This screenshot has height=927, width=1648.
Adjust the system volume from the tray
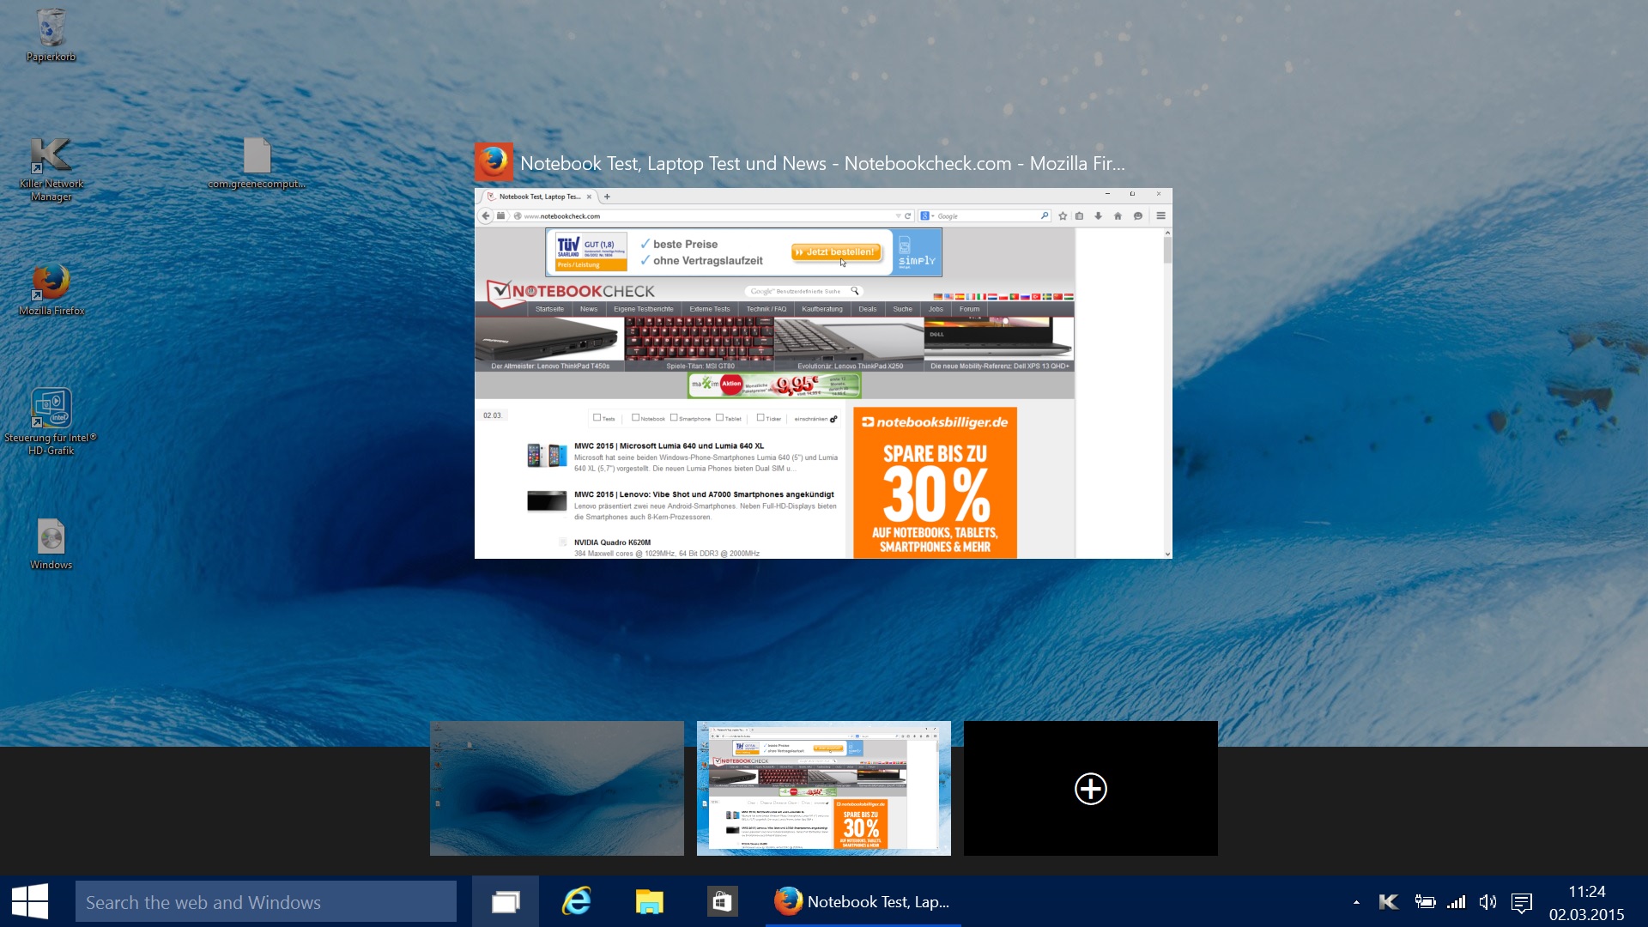coord(1488,901)
